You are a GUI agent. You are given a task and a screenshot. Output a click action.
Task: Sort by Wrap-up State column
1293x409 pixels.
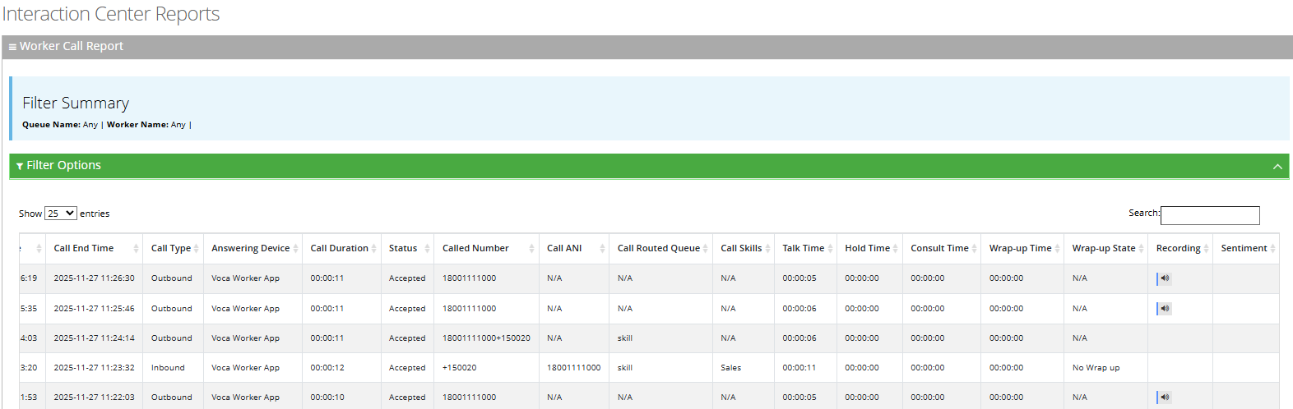(1103, 248)
